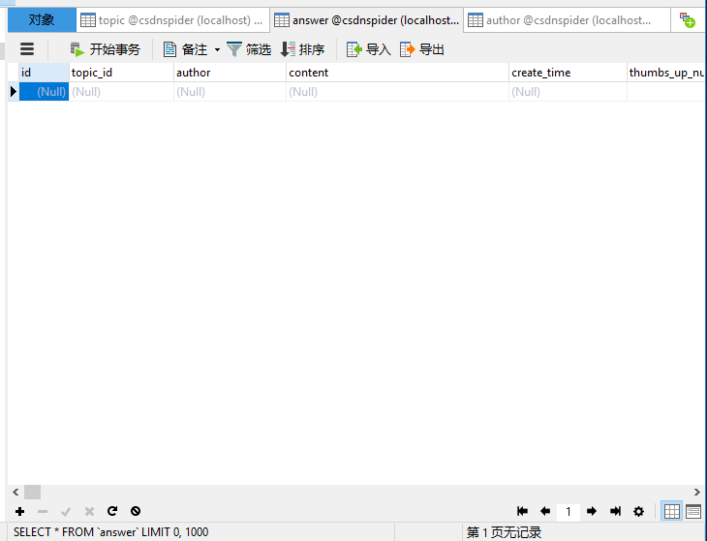Select the (Null) cell under author
Image resolution: width=707 pixels, height=541 pixels.
point(230,92)
